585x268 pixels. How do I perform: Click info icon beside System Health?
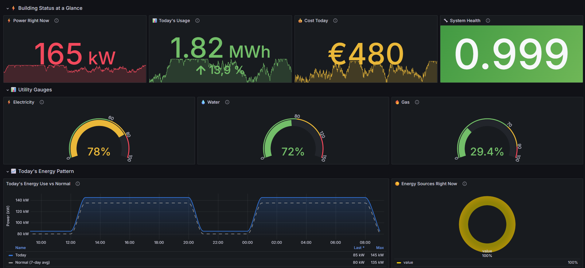coord(488,21)
